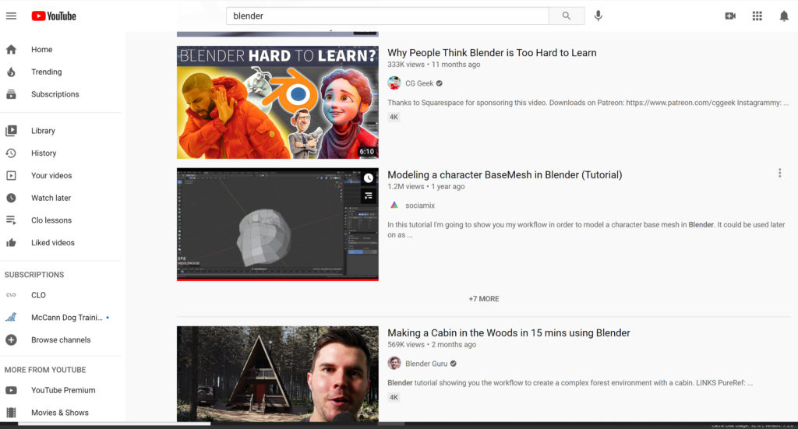Visit the CG Geek channel name
The height and width of the screenshot is (429, 798).
click(419, 83)
